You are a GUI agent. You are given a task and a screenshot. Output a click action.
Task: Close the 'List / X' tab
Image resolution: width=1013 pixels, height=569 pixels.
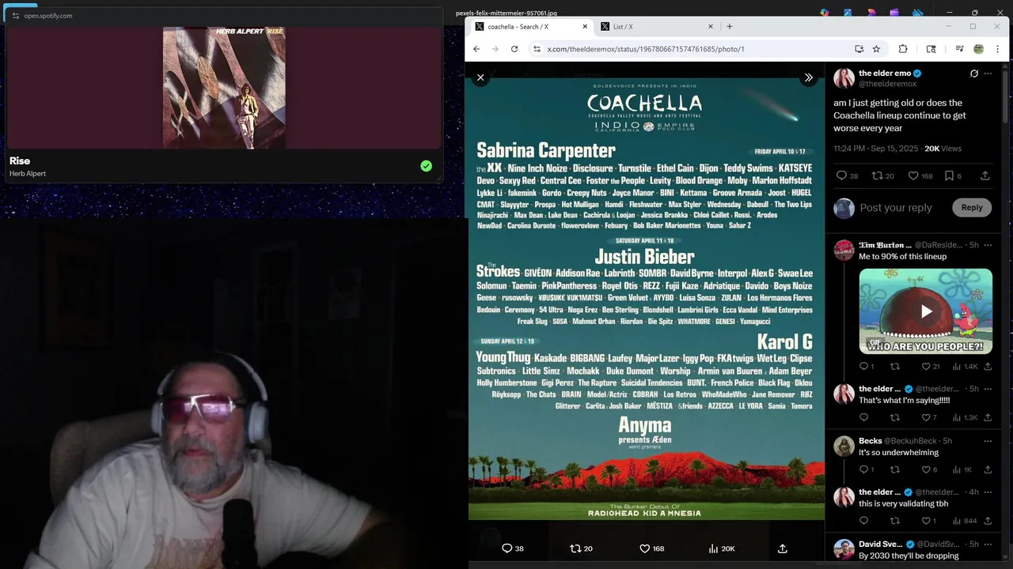[x=710, y=27]
